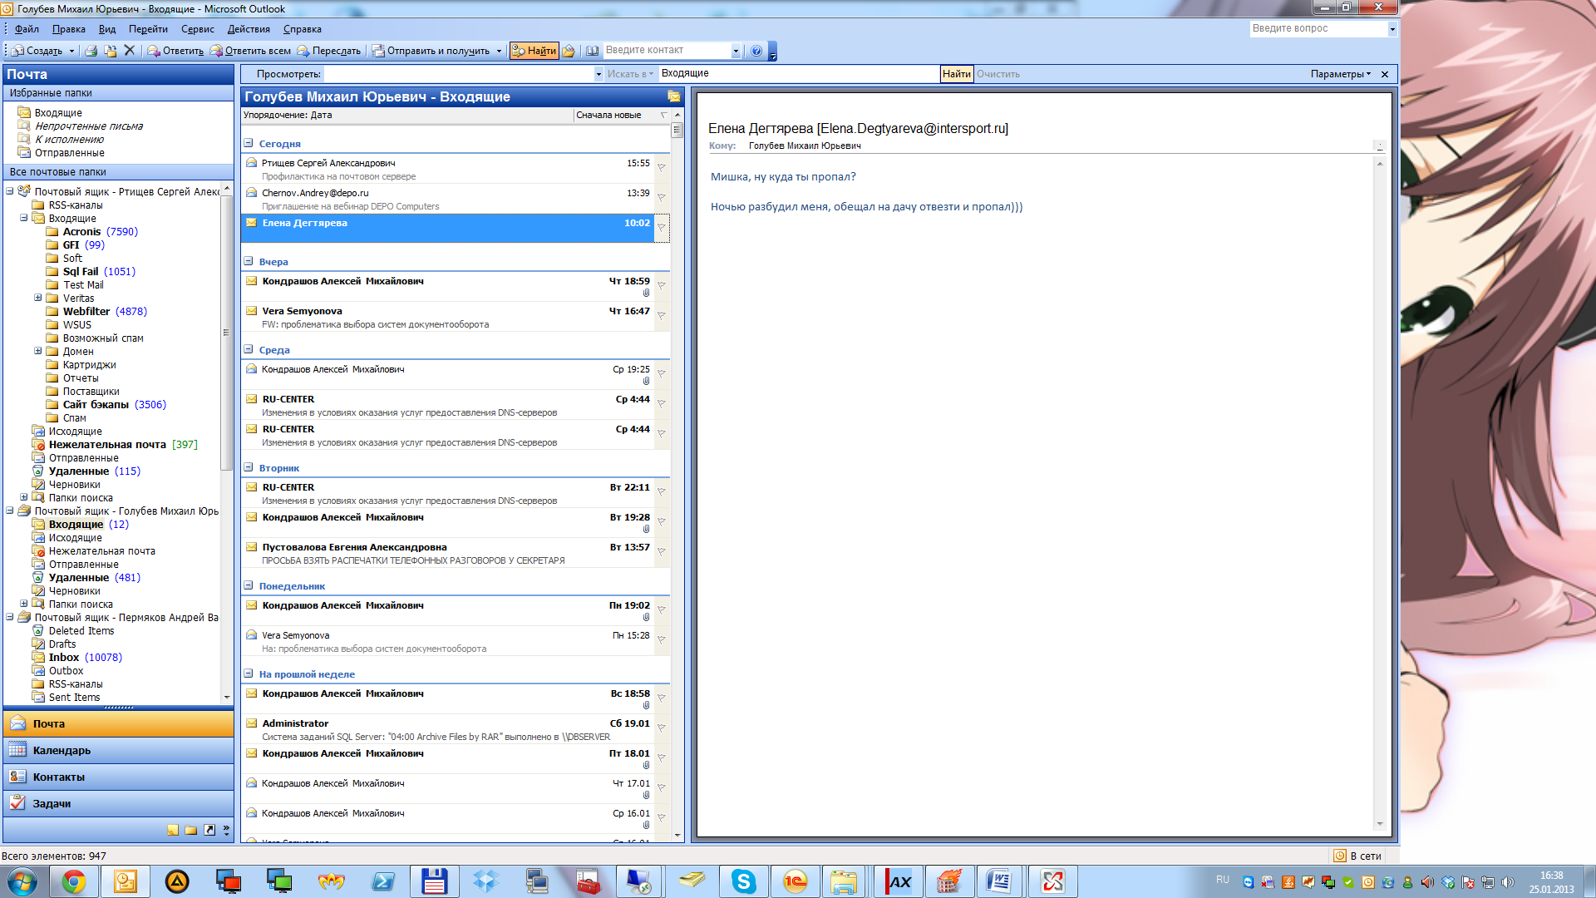This screenshot has width=1596, height=898.
Task: Open the Сервис menu
Action: coord(197,29)
